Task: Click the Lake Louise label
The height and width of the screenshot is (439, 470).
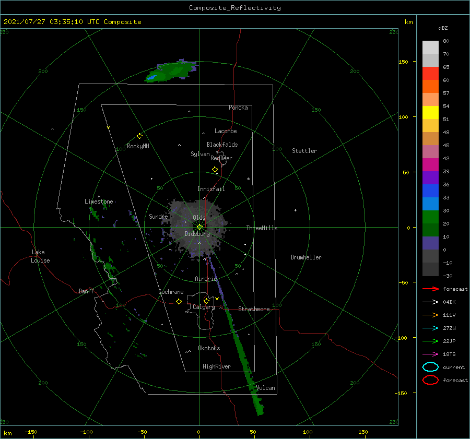Action: 40,256
